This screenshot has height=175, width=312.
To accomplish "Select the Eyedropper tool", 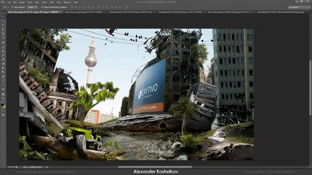I will coord(3,38).
